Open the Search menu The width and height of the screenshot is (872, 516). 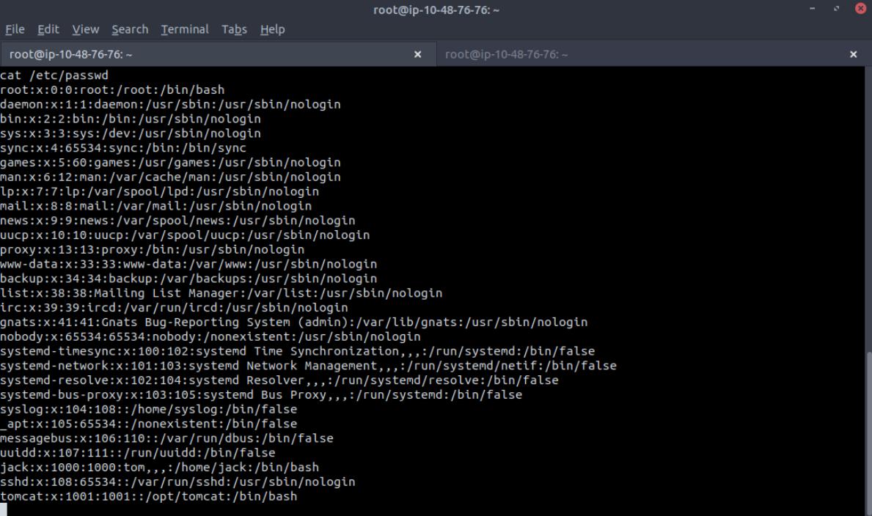click(130, 29)
